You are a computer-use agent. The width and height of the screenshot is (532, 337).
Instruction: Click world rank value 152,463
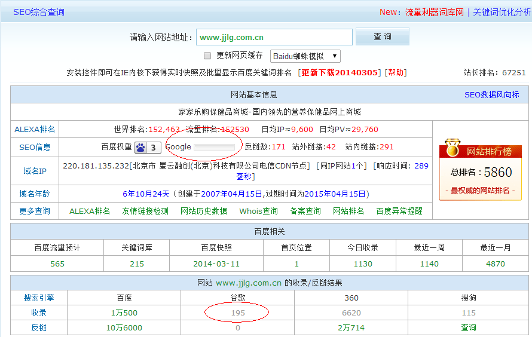pyautogui.click(x=164, y=130)
